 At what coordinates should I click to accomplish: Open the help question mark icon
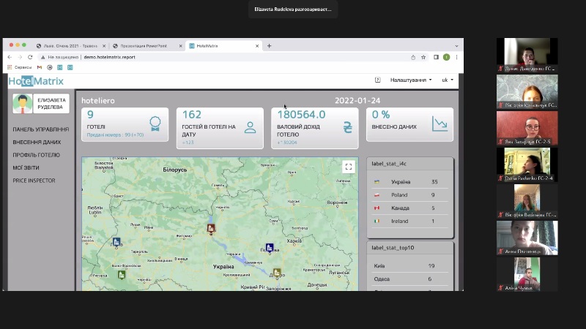point(378,80)
